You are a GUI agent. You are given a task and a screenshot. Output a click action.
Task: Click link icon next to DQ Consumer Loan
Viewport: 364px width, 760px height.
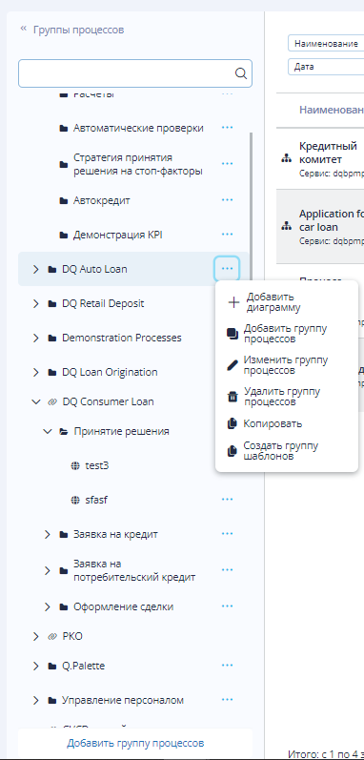52,401
